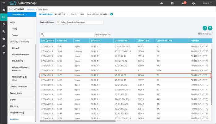Click the table search input field
This screenshot has width=216, height=124.
pos(69,34)
